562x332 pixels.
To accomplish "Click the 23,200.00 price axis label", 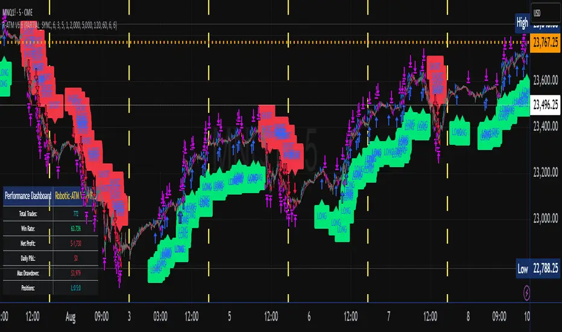I will coord(545,172).
